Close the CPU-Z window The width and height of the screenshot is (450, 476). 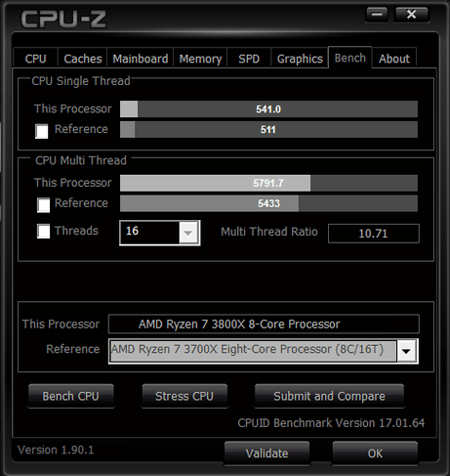click(412, 15)
